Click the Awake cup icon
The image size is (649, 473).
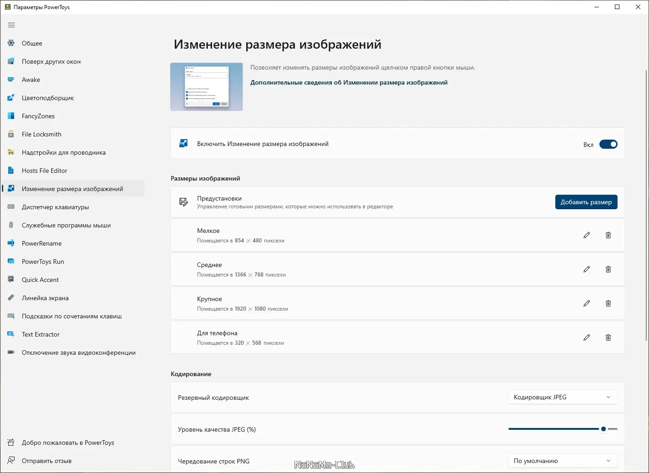[x=11, y=80]
